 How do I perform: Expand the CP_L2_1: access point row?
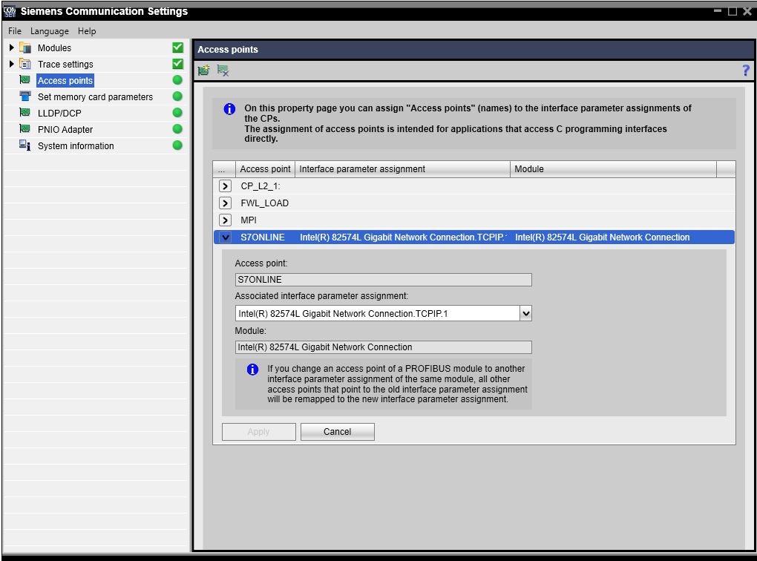225,186
